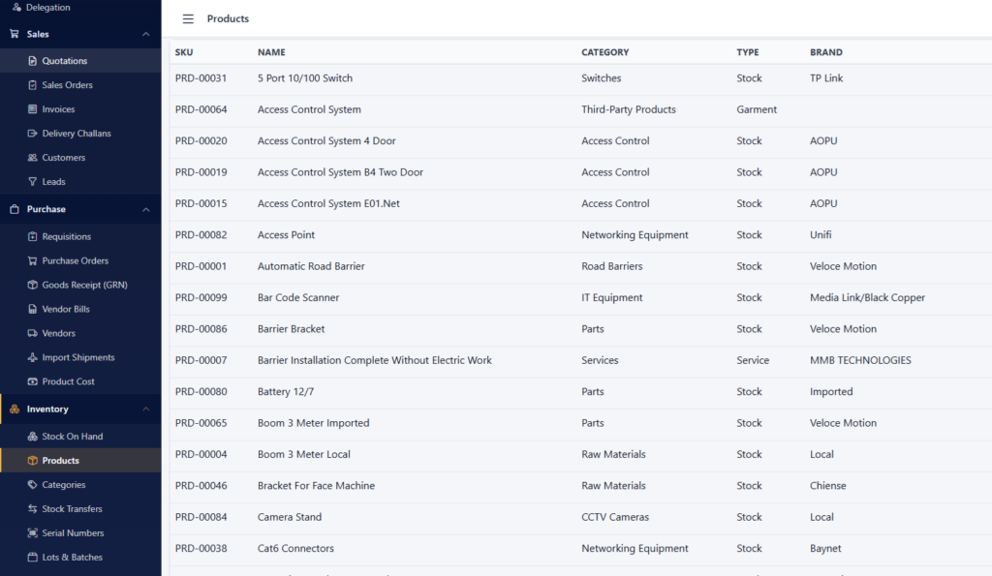
Task: Collapse the Sales section chevron
Action: [146, 34]
